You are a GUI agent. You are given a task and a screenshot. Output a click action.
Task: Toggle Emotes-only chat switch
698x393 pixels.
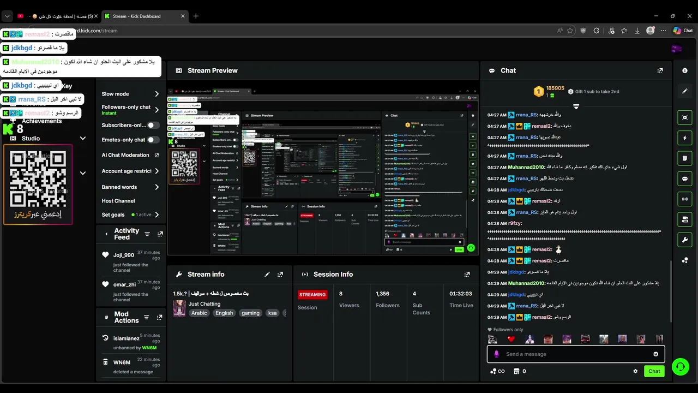[154, 140]
